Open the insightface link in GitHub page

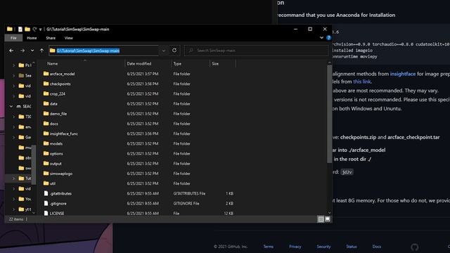click(403, 74)
